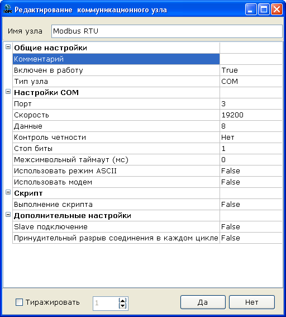Minimize the node editing window
This screenshot has height=317, width=286.
tap(251, 10)
